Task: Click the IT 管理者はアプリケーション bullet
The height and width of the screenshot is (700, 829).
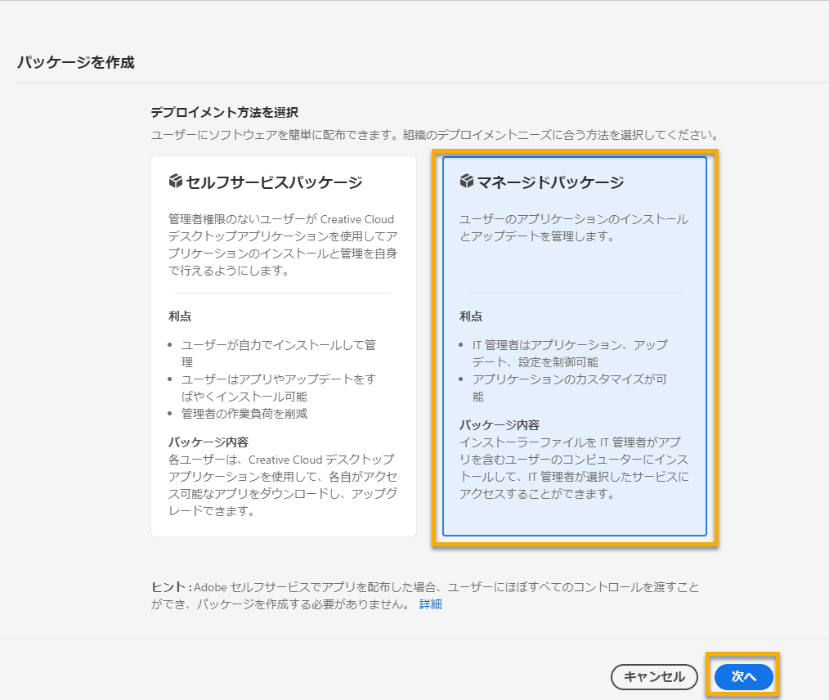Action: 570,353
